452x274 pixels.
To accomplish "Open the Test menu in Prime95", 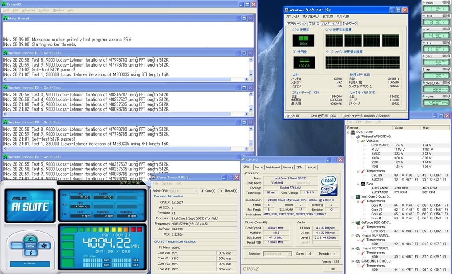I will [6, 11].
